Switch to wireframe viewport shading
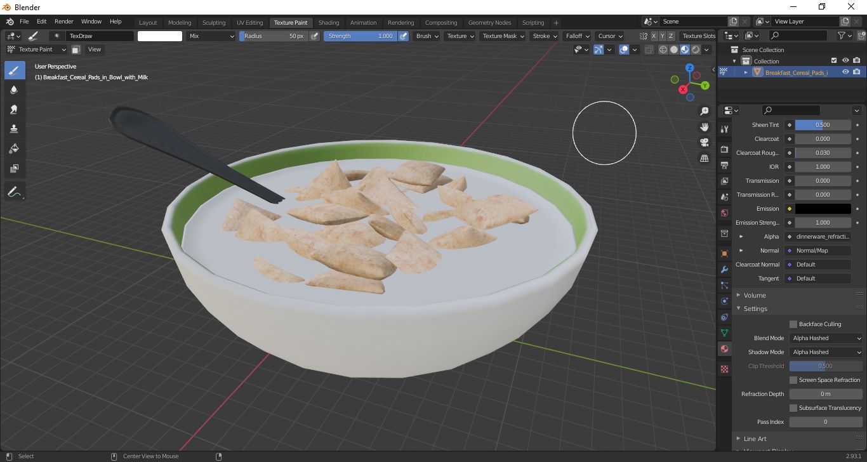867x462 pixels. (x=663, y=49)
